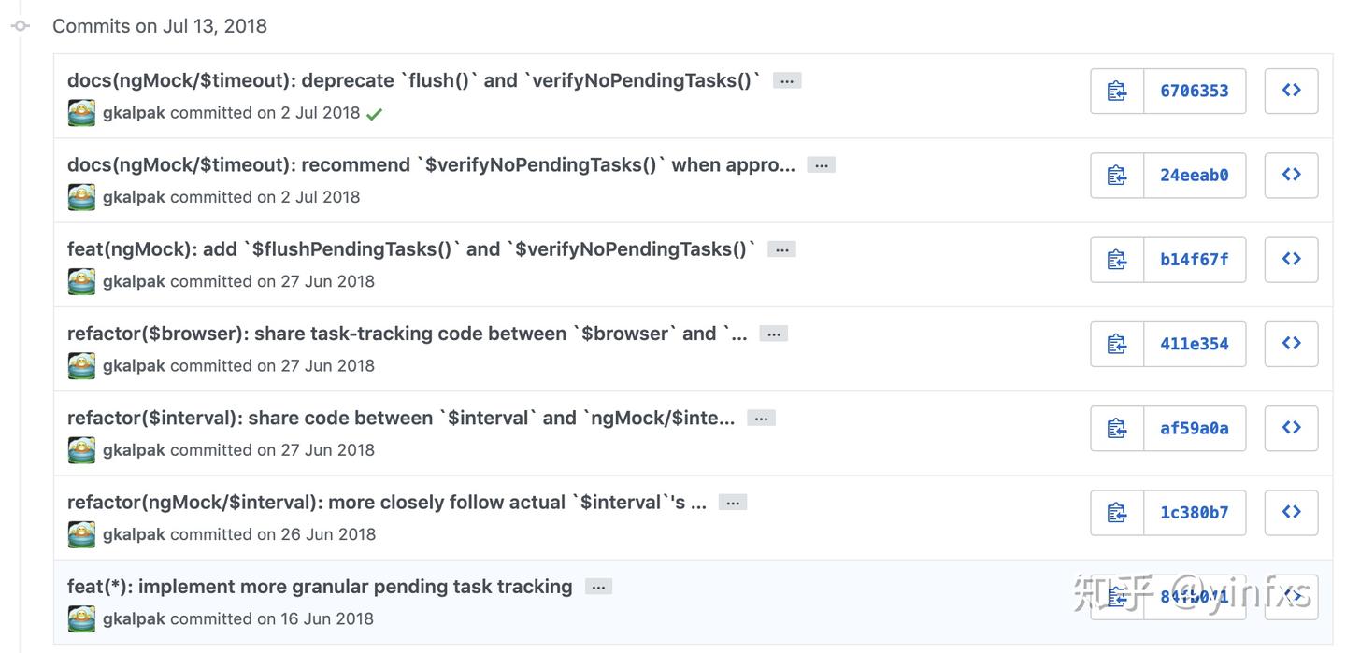The image size is (1346, 653).
Task: Open commit hash link 1c380b7
Action: click(1194, 512)
